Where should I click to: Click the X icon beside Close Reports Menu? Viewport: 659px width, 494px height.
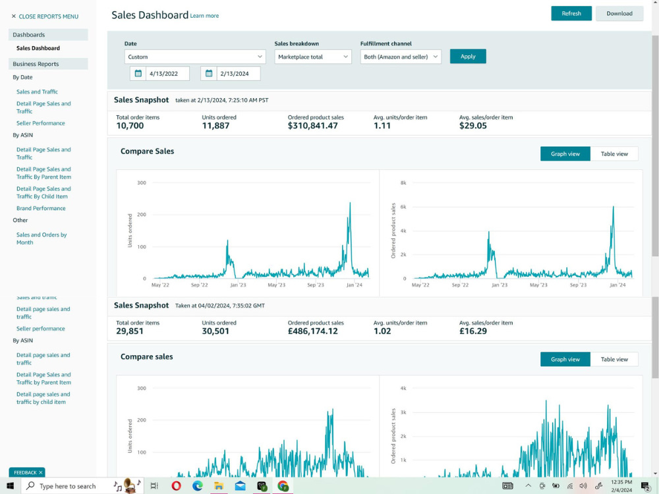13,16
